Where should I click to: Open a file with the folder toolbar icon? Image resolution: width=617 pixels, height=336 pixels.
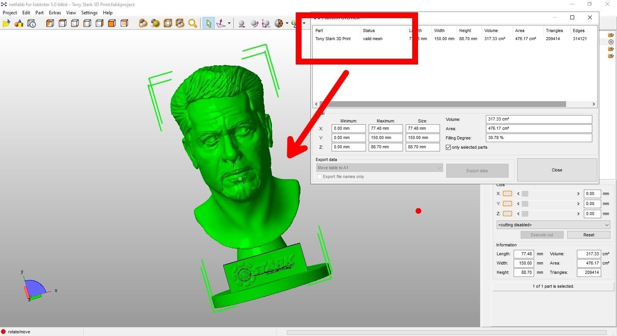tap(6, 24)
